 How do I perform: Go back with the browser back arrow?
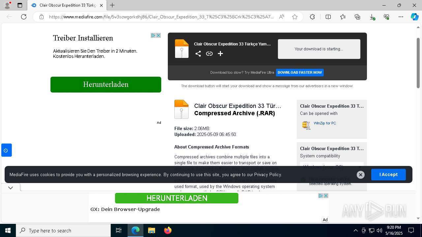point(9,17)
